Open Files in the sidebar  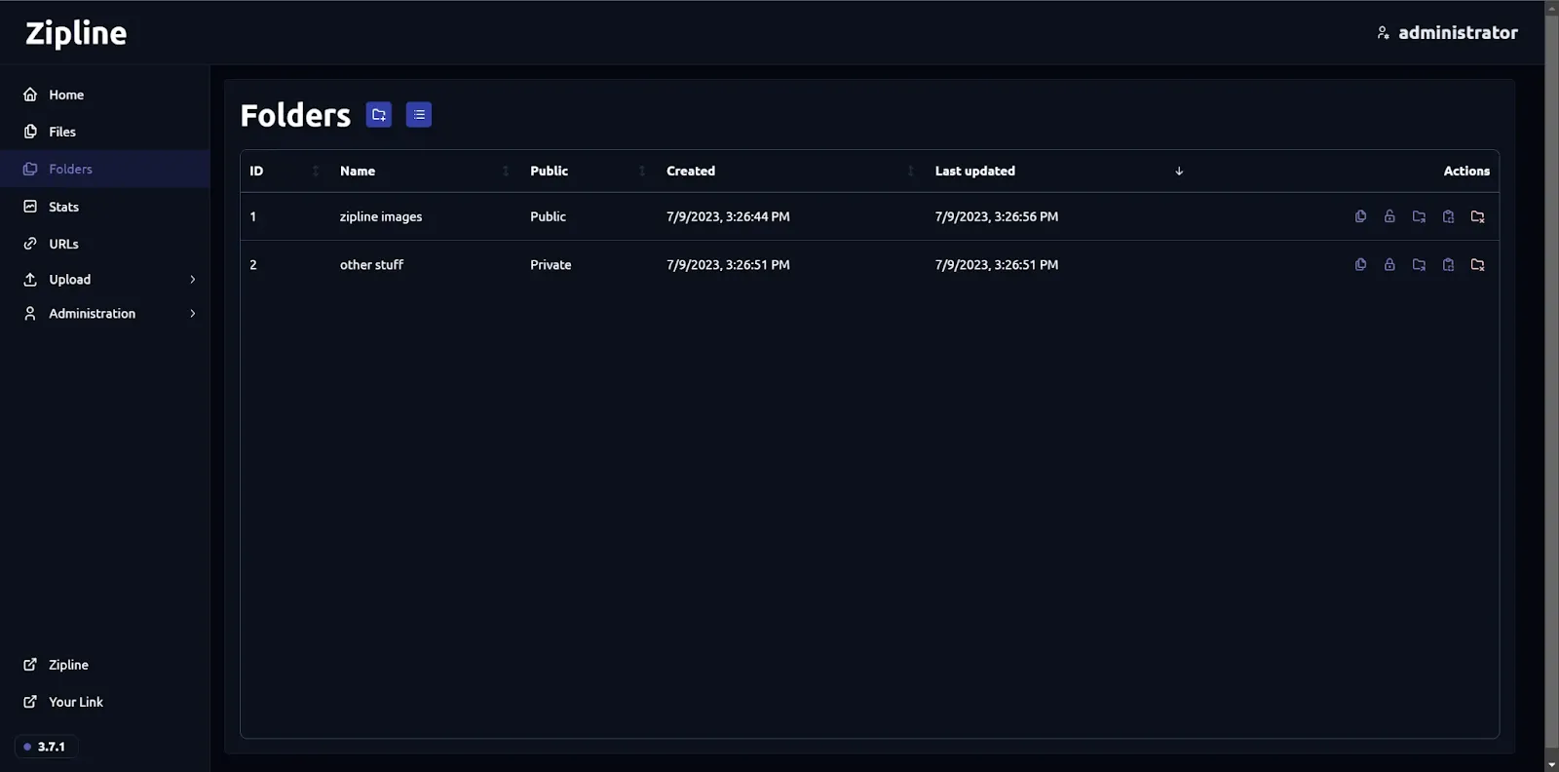pyautogui.click(x=105, y=132)
